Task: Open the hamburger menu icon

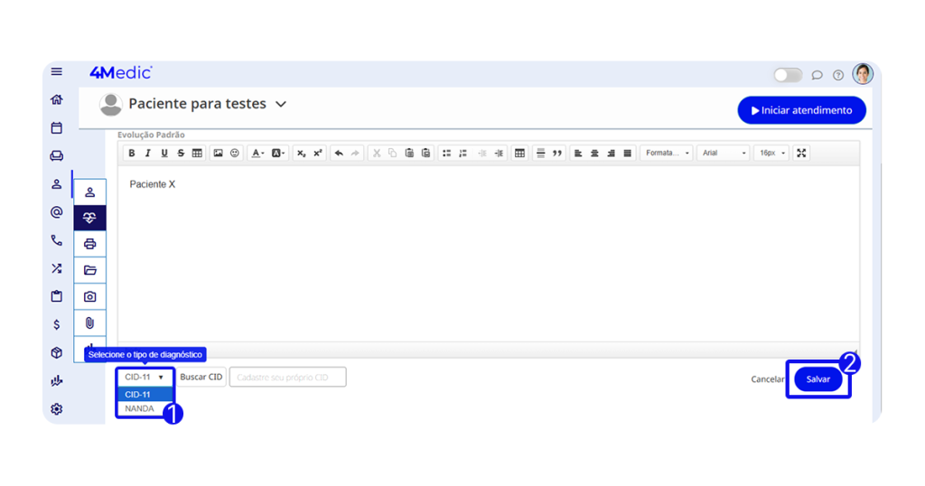Action: tap(57, 72)
